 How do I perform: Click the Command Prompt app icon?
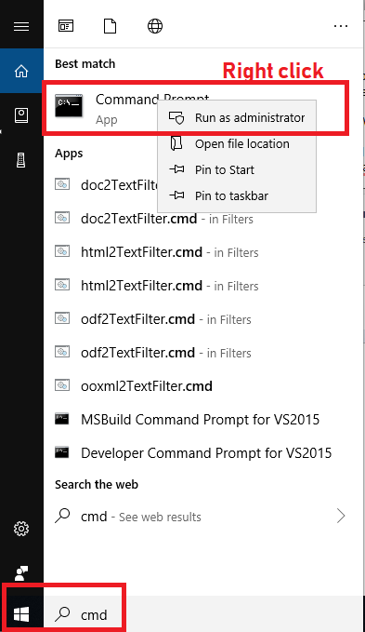click(x=69, y=105)
